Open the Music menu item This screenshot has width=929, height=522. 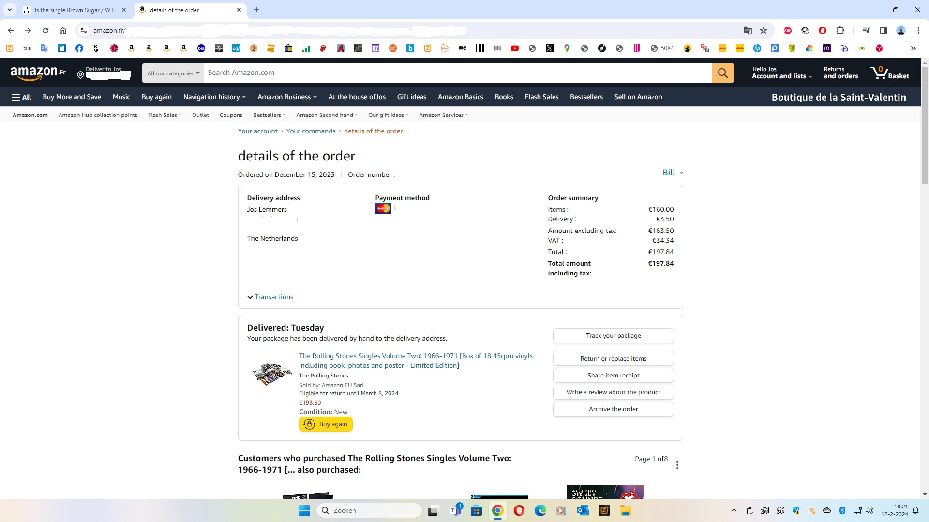121,97
